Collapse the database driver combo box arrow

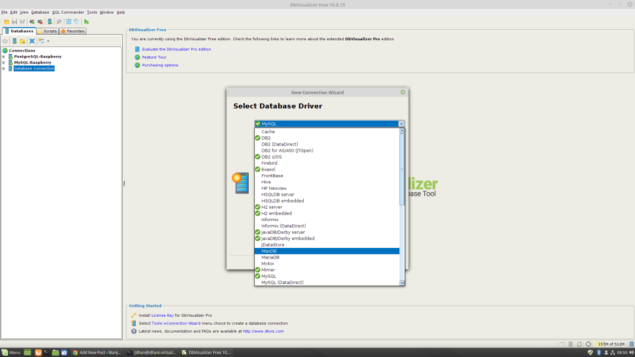401,124
